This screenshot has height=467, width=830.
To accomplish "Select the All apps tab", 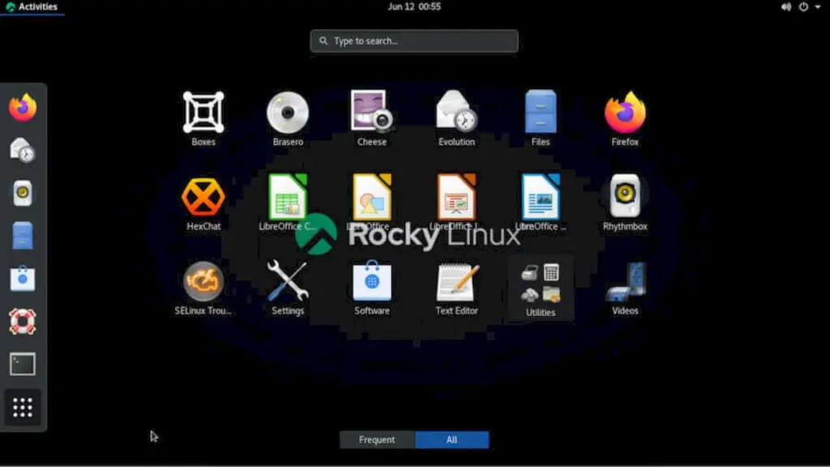I will click(x=451, y=439).
